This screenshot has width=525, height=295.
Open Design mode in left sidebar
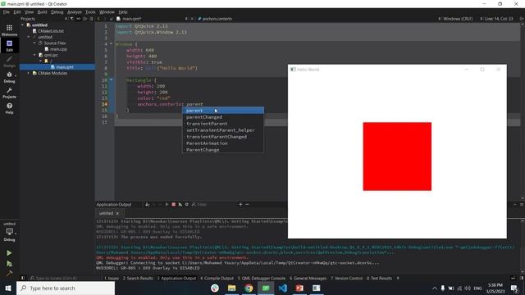pos(9,61)
